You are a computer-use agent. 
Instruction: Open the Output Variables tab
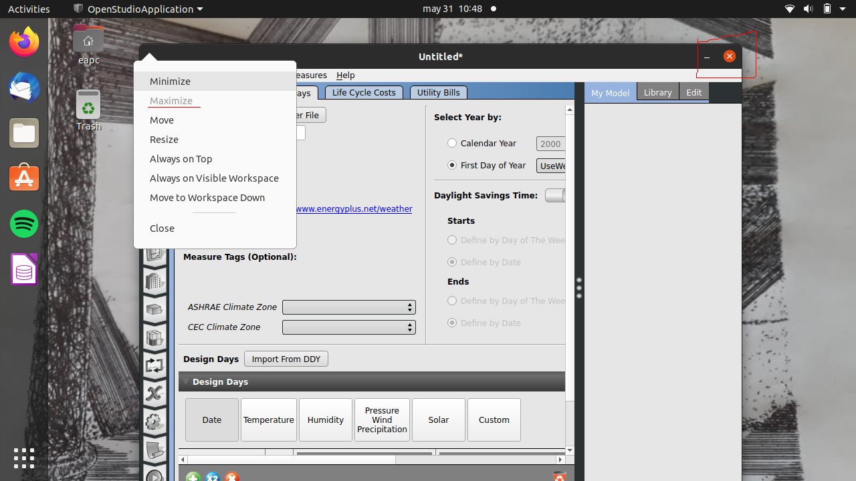coord(154,393)
